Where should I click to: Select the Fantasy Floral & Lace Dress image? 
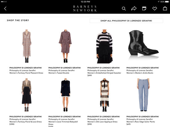click(26, 95)
